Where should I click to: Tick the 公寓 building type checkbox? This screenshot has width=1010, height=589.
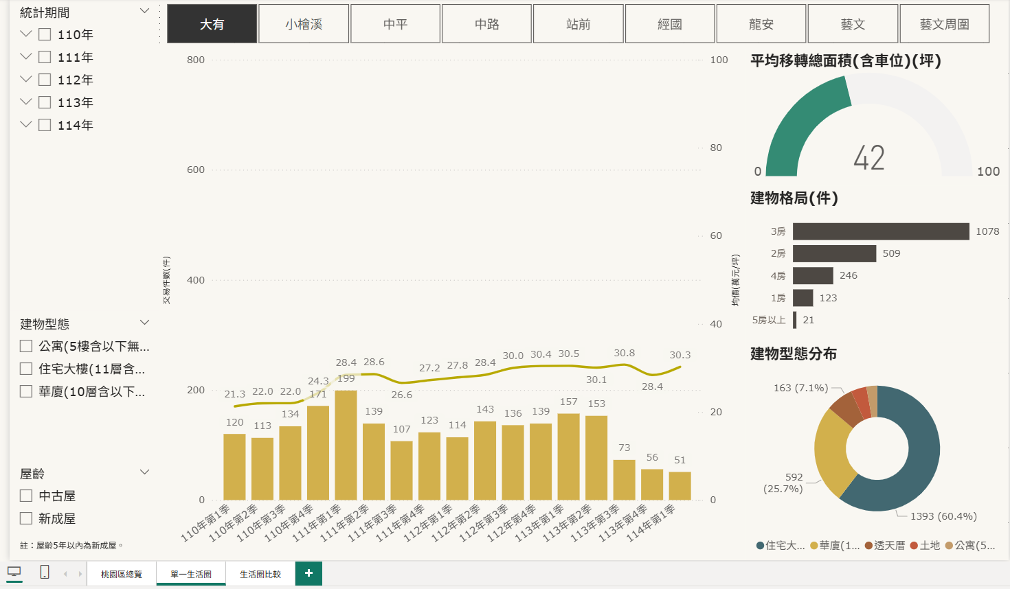click(26, 346)
